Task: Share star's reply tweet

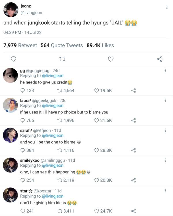Action: pos(133,211)
